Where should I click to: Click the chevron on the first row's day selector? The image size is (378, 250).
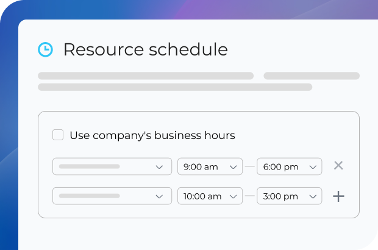[160, 166]
